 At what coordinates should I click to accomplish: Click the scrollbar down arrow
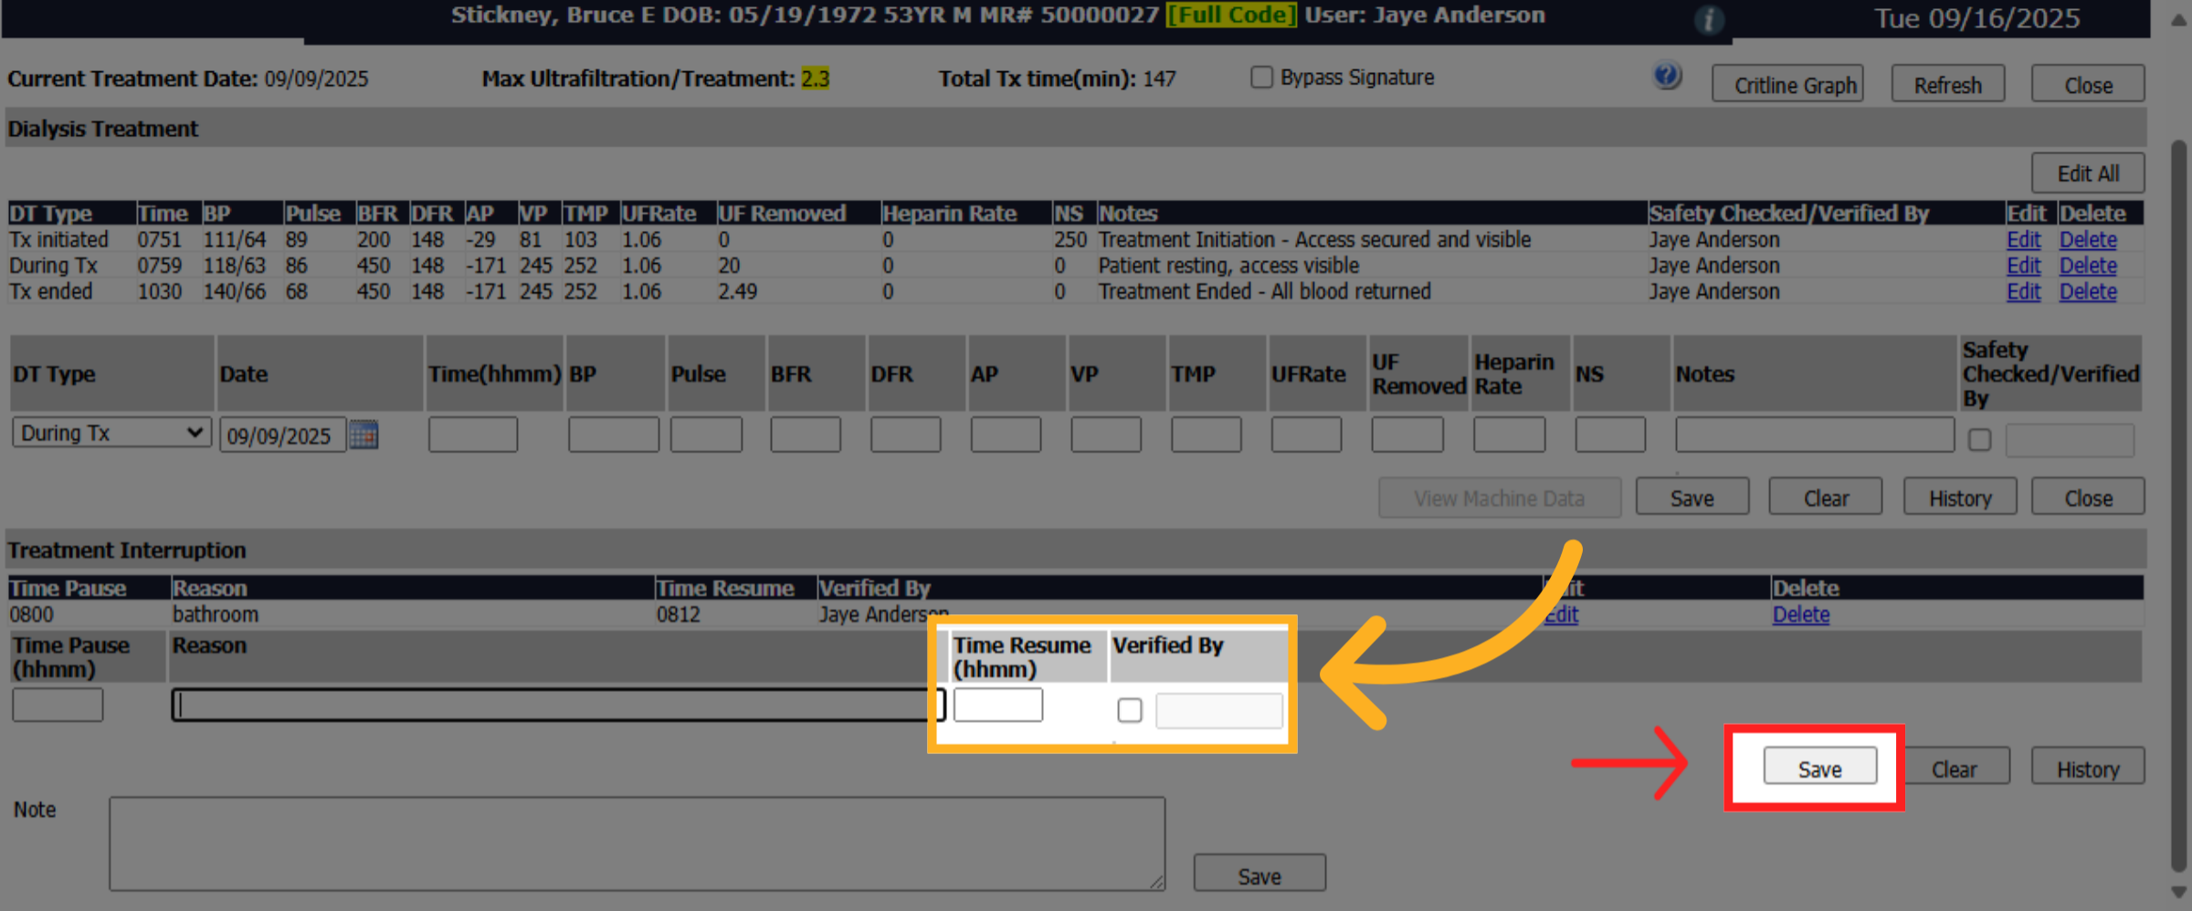2179,892
